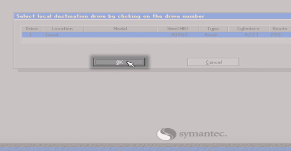Click the Heads column header
291x151 pixels.
pyautogui.click(x=280, y=29)
